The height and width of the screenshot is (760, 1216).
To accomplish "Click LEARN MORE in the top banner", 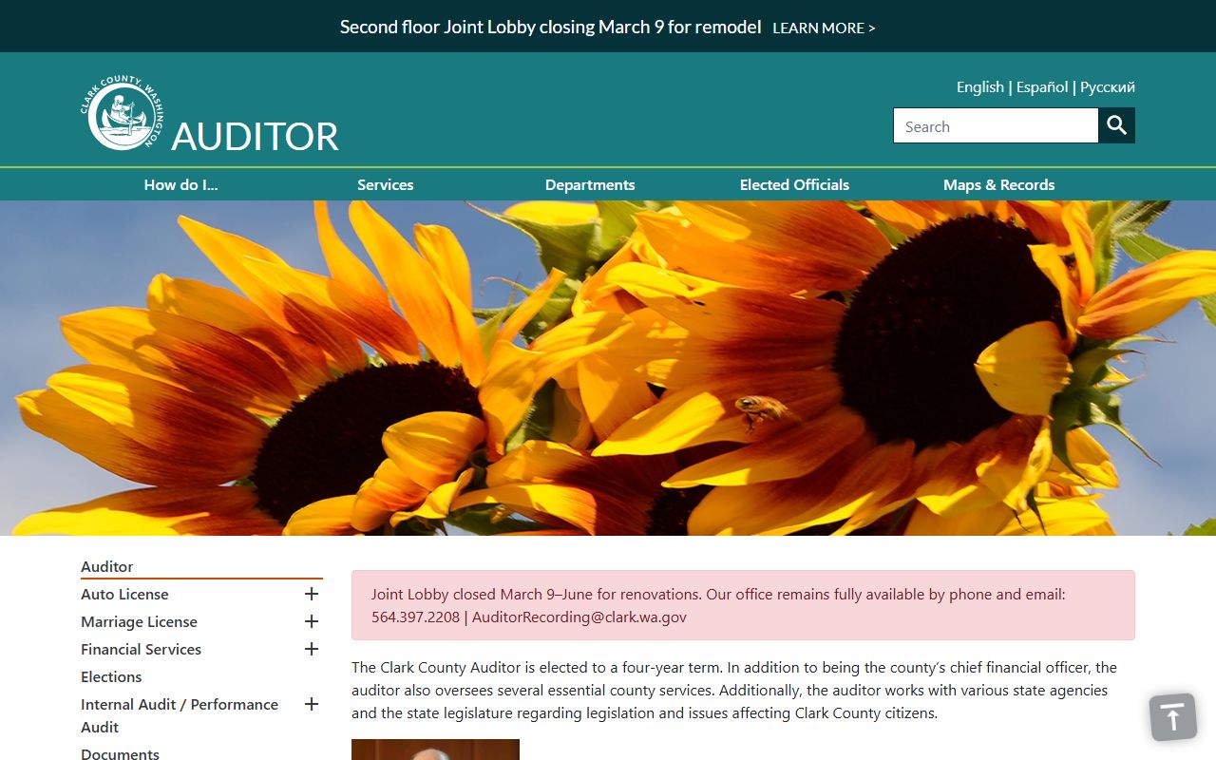I will tap(824, 28).
